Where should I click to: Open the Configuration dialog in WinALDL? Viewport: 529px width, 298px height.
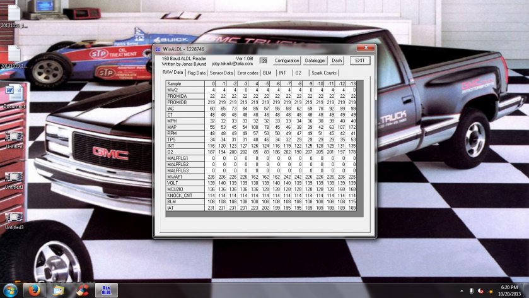tap(287, 61)
